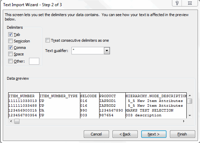Click the Next button
This screenshot has height=143, width=200.
pos(154,134)
